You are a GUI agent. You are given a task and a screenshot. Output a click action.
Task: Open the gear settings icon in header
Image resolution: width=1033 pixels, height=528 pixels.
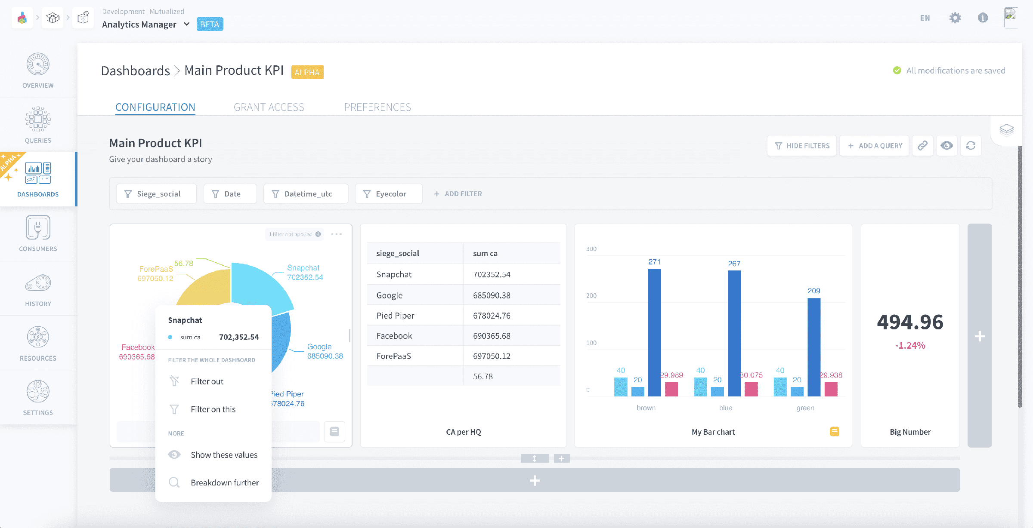[955, 18]
